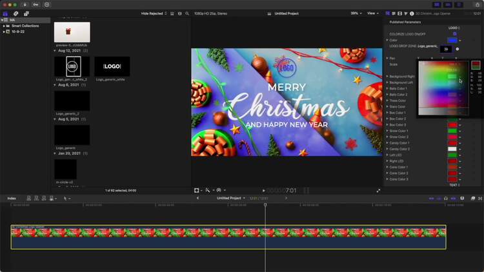
Task: Open the titles and generators sidebar icon
Action: [x=26, y=14]
